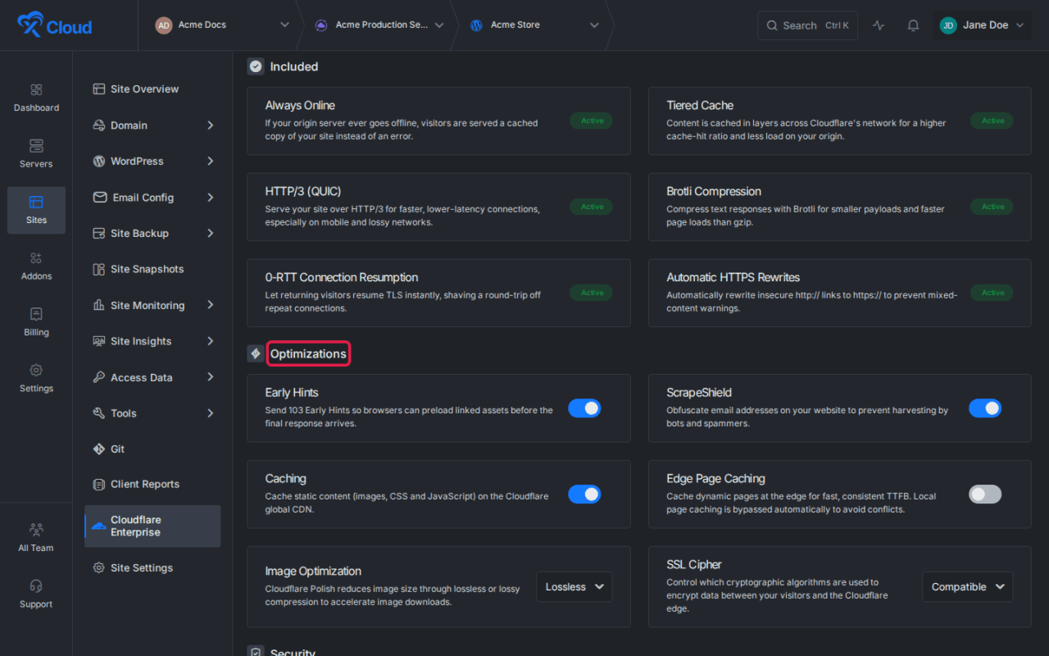Click the Git diamond icon in sidebar
The height and width of the screenshot is (656, 1049).
tap(99, 449)
